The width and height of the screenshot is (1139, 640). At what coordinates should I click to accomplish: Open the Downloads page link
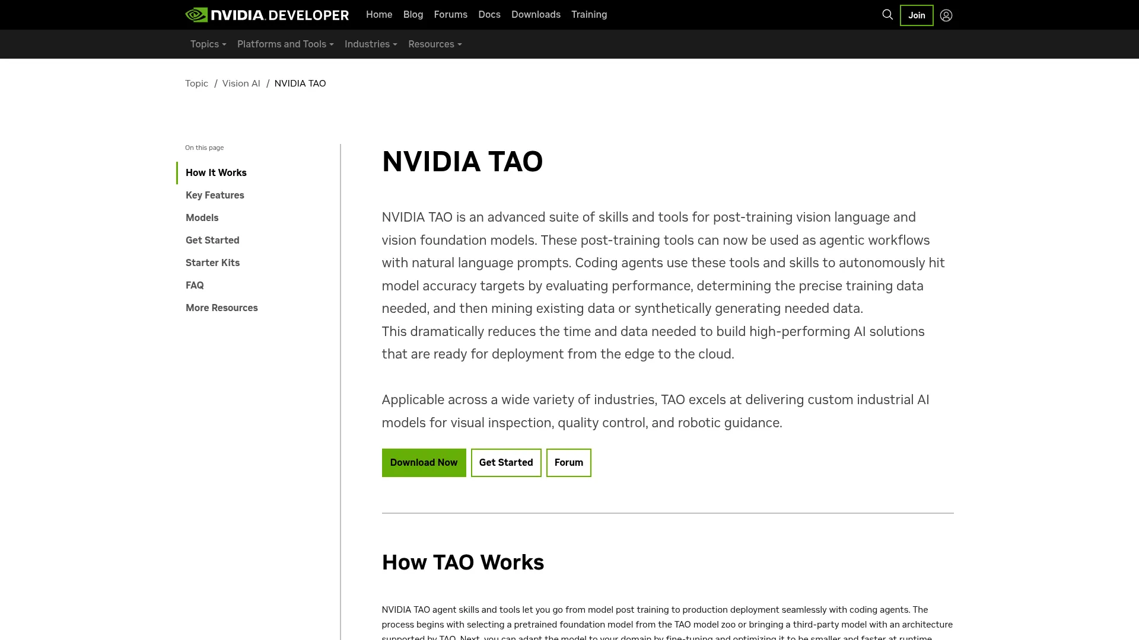click(x=536, y=15)
